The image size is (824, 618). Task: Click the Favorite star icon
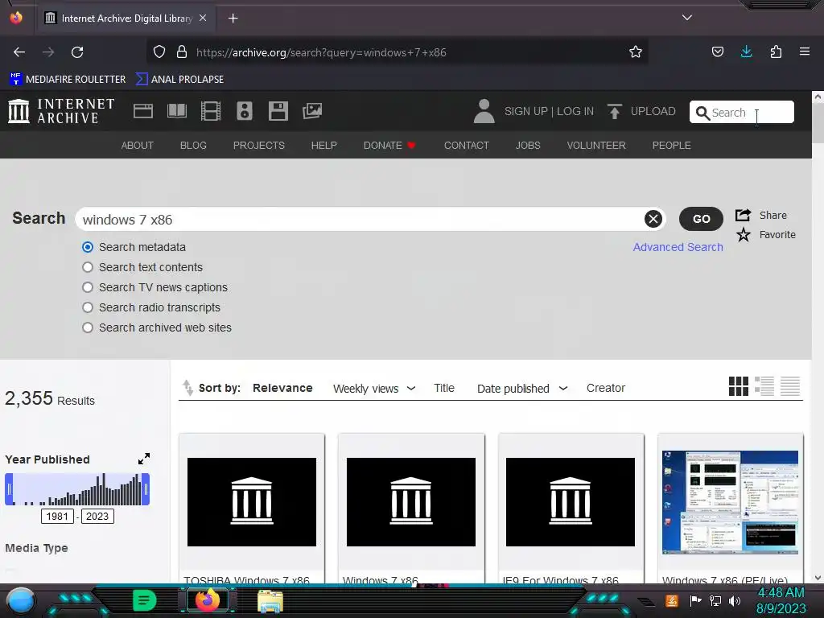click(743, 234)
